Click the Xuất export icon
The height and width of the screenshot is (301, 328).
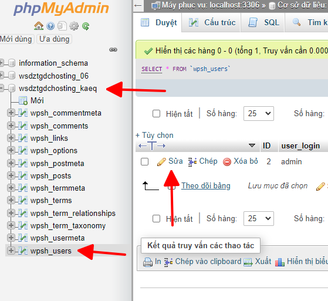point(248,262)
